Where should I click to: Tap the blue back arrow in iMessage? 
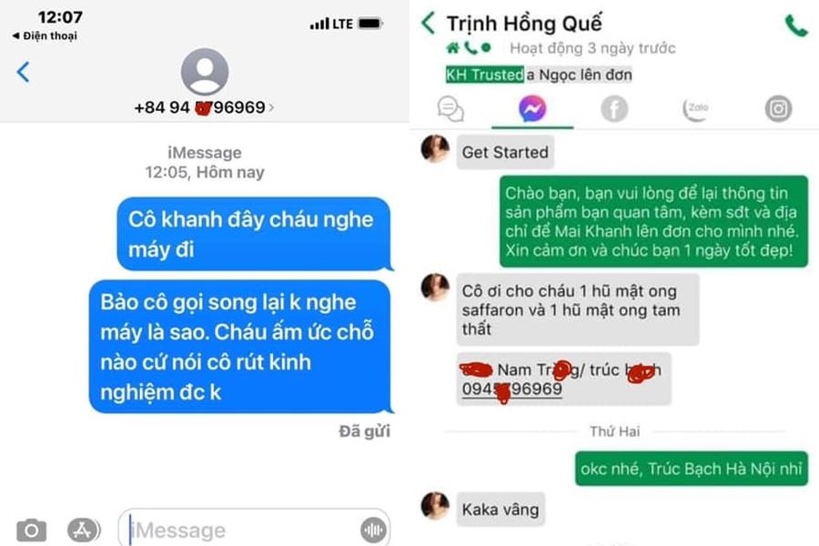23,72
